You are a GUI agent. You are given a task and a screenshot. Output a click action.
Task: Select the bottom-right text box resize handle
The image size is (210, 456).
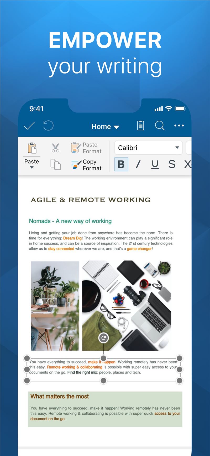[180, 381]
